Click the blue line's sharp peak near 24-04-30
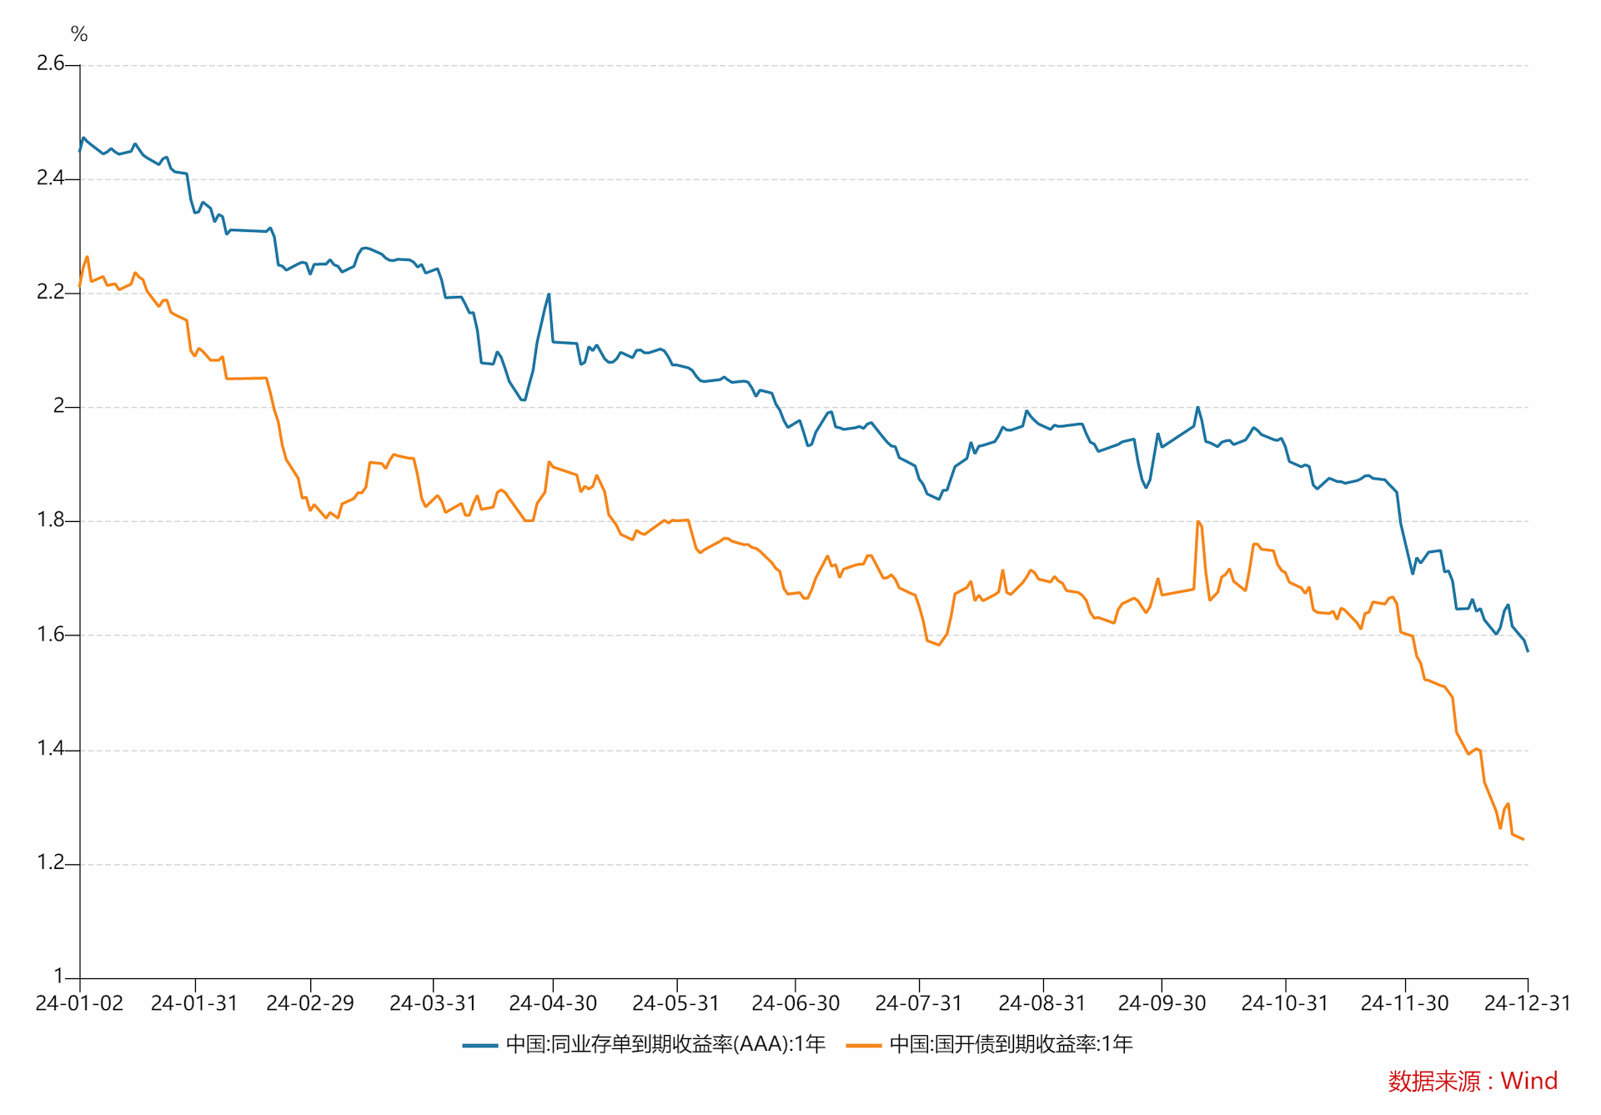The height and width of the screenshot is (1115, 1601). click(x=549, y=294)
